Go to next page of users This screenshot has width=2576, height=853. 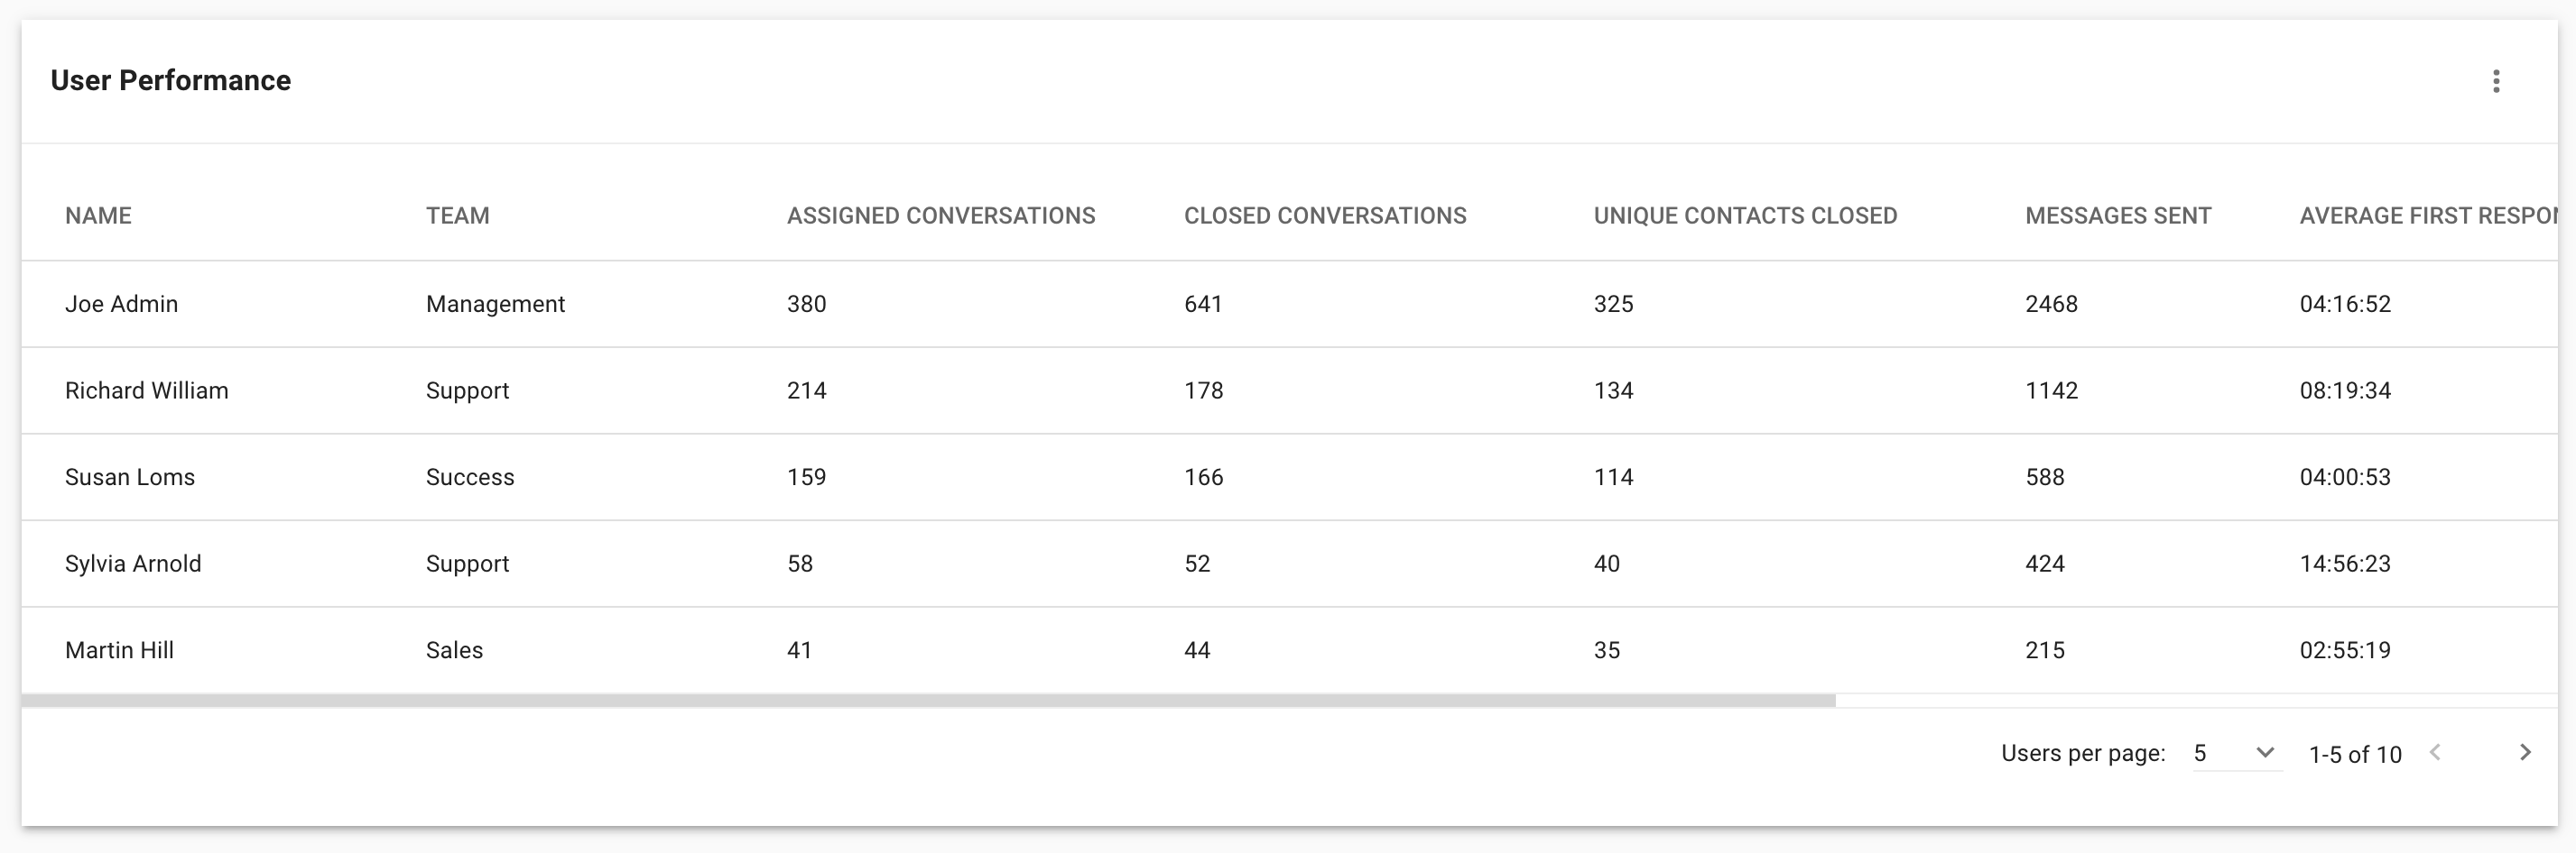tap(2525, 752)
